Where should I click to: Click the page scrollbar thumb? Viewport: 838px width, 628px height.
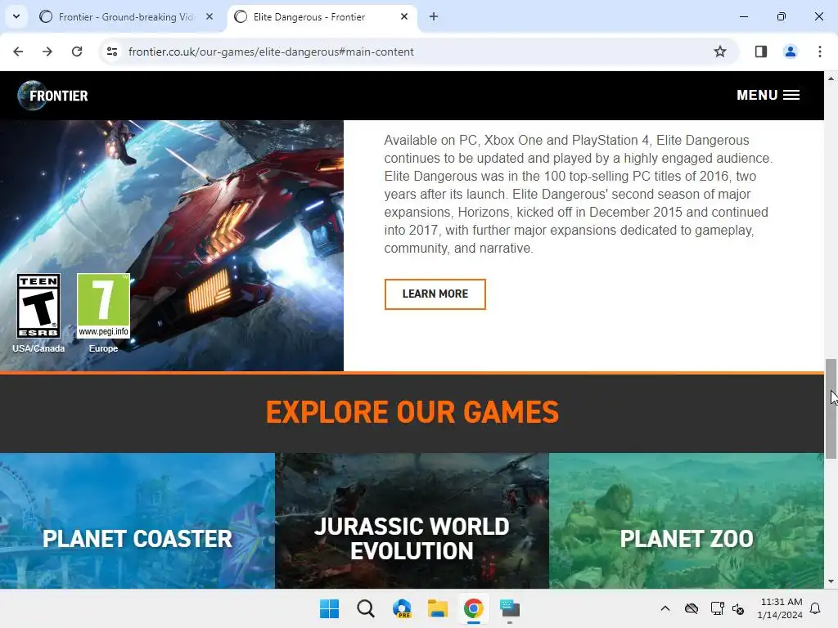click(x=831, y=409)
